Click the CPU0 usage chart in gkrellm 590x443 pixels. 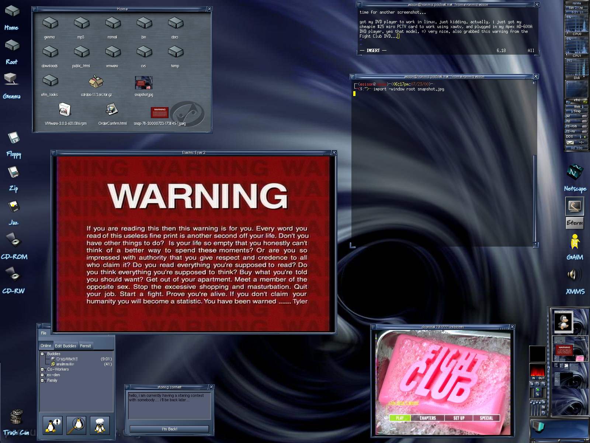(577, 23)
